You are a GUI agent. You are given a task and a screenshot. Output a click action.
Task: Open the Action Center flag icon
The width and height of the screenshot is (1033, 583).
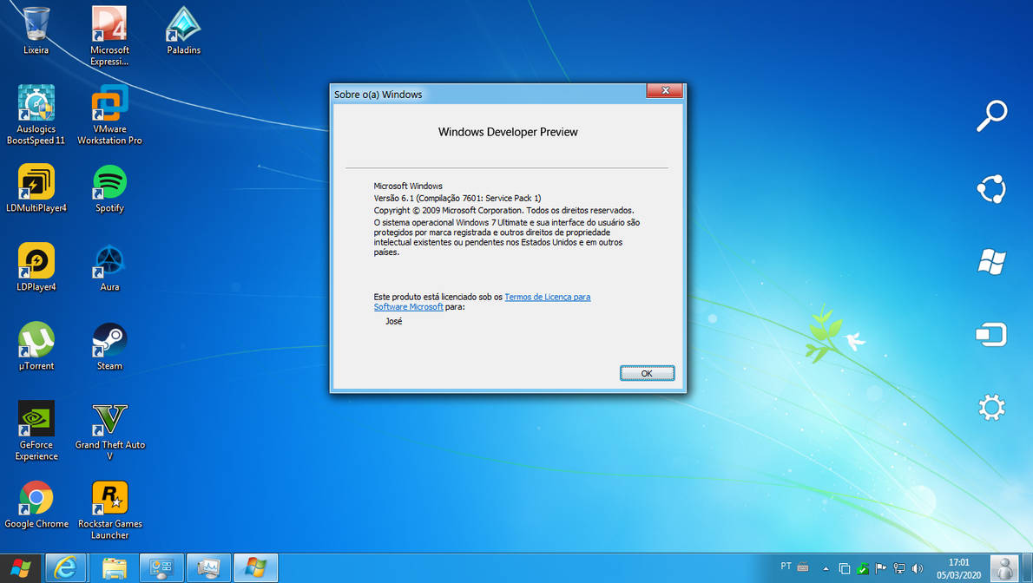[881, 568]
